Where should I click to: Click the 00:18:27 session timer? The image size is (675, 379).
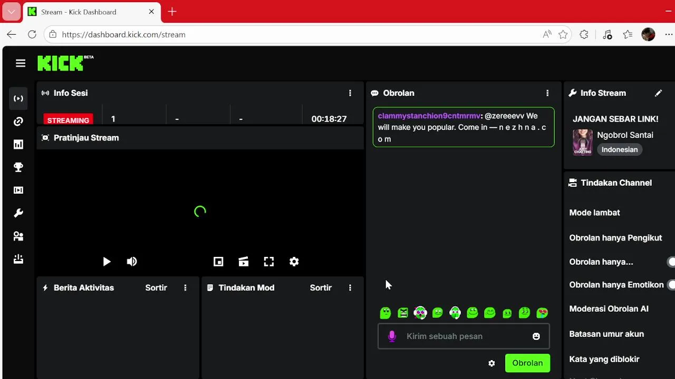(x=329, y=119)
